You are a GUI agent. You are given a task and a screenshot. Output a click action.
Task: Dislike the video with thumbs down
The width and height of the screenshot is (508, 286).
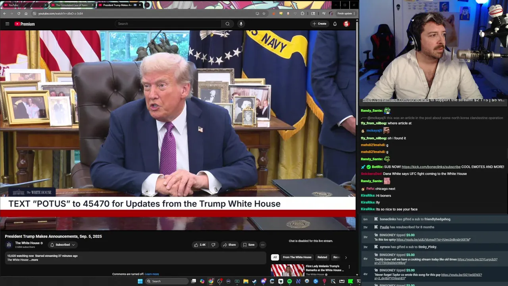point(213,245)
